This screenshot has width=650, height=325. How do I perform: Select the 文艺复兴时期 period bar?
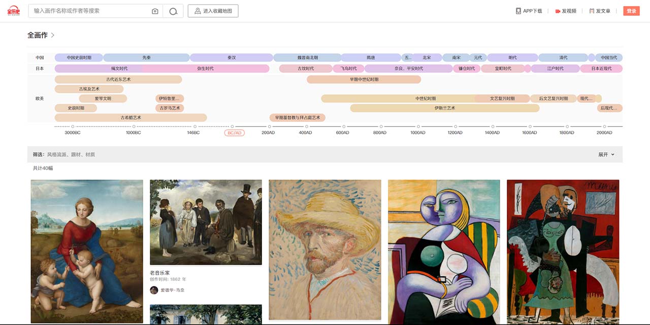(502, 98)
